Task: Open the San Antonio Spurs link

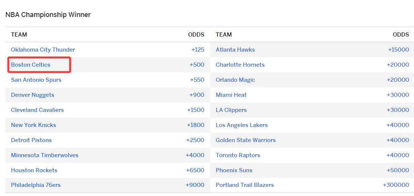Action: pos(36,80)
